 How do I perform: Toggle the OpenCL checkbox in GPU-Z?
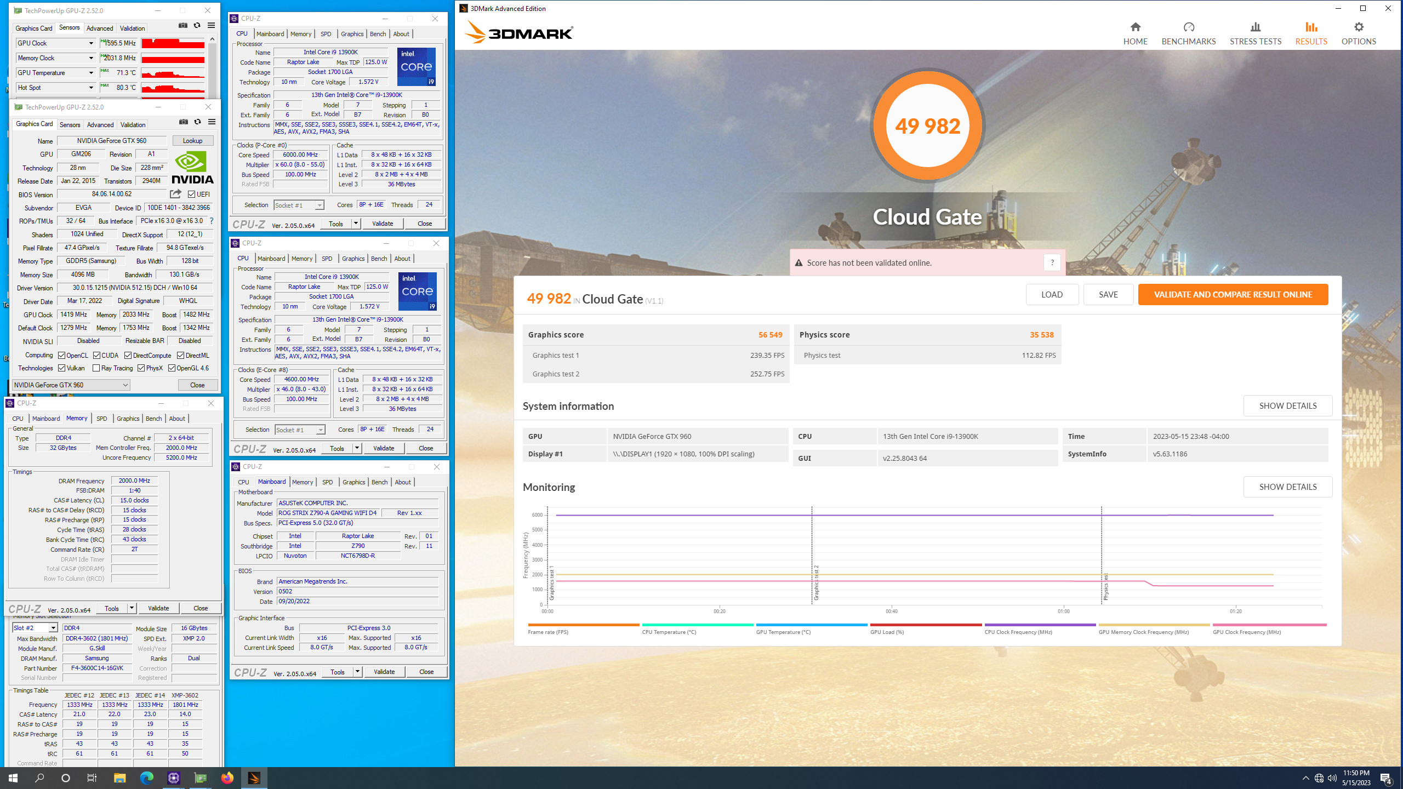coord(62,356)
